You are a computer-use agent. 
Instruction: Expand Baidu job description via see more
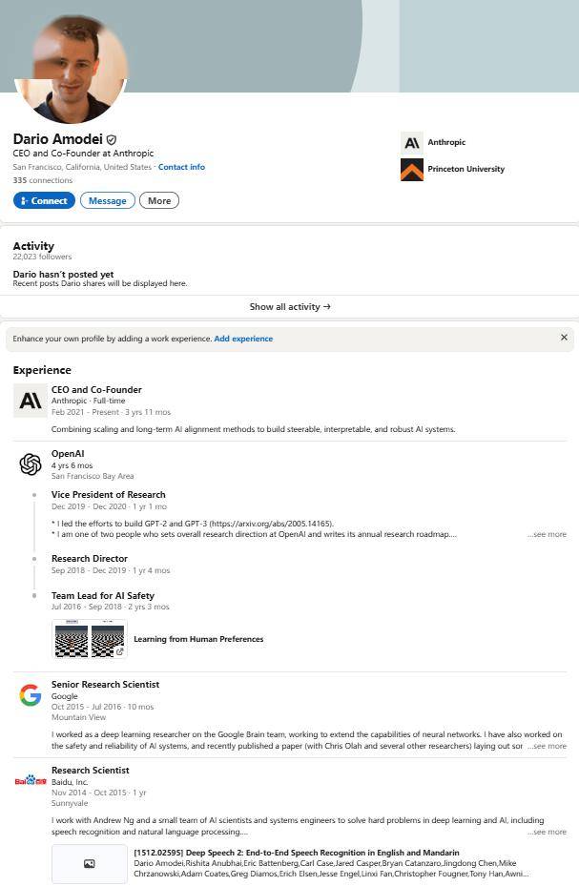pos(547,832)
